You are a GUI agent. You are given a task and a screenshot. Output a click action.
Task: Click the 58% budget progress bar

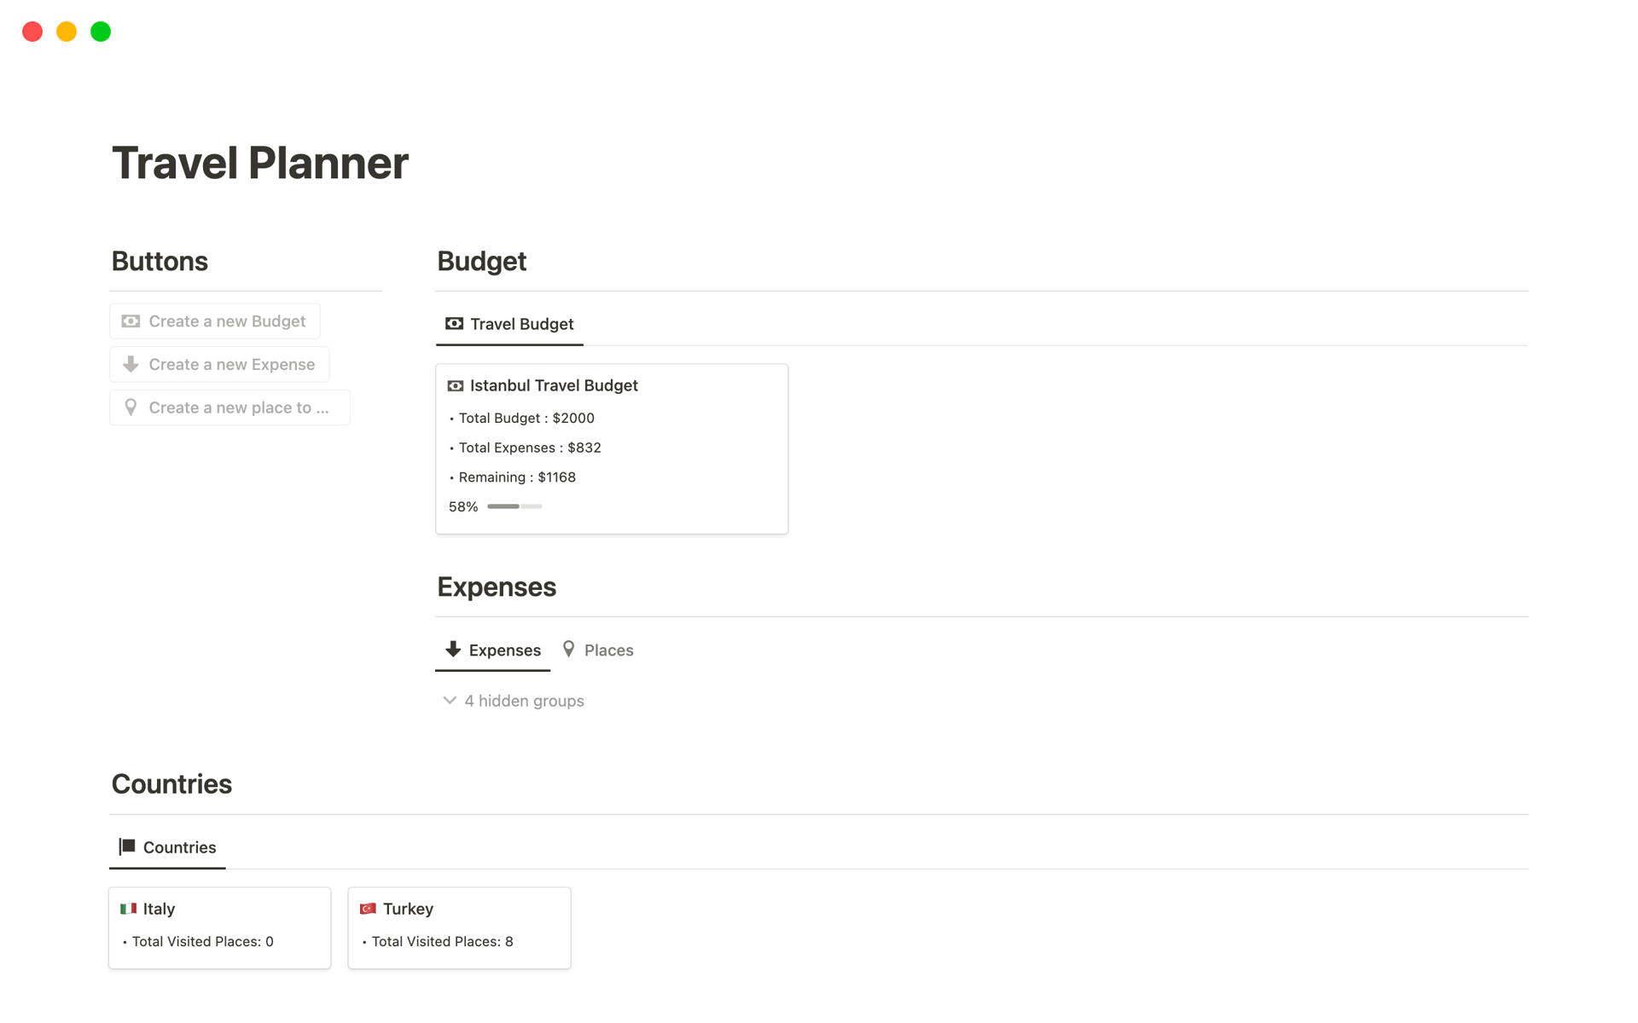click(x=514, y=506)
